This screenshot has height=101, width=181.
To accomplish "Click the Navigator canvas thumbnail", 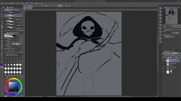I will tap(171, 16).
